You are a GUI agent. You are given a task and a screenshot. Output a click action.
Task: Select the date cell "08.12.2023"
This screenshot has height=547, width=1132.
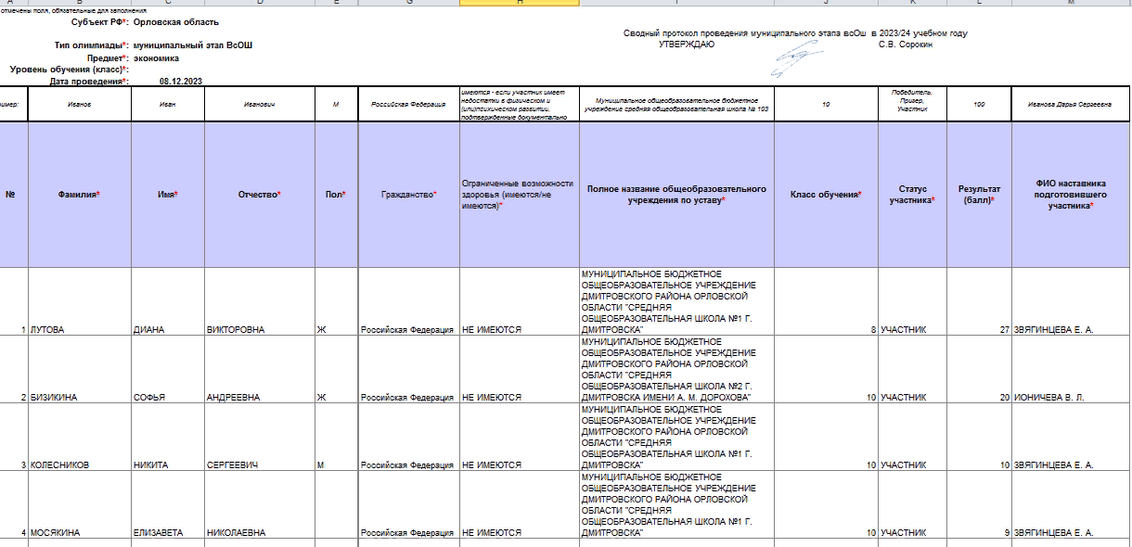(180, 82)
